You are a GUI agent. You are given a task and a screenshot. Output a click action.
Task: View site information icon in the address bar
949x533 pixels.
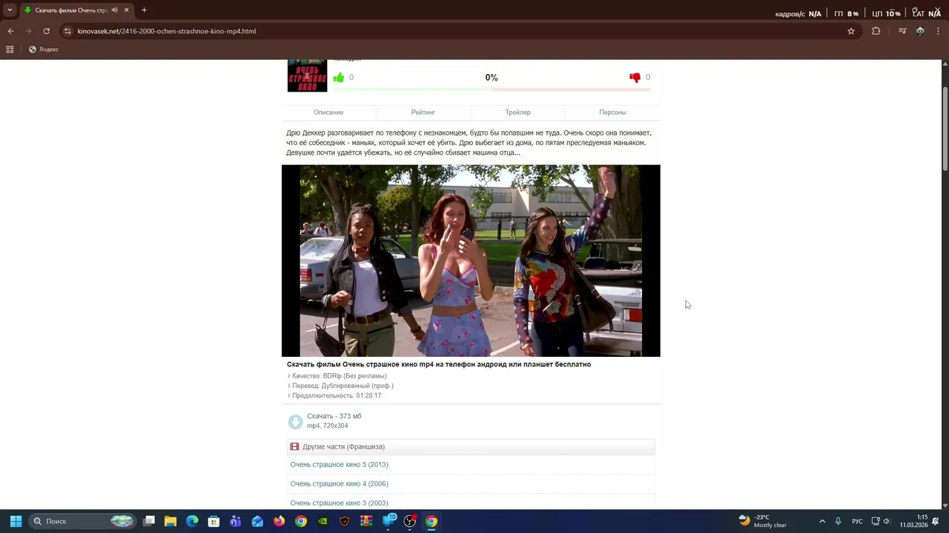coord(67,31)
